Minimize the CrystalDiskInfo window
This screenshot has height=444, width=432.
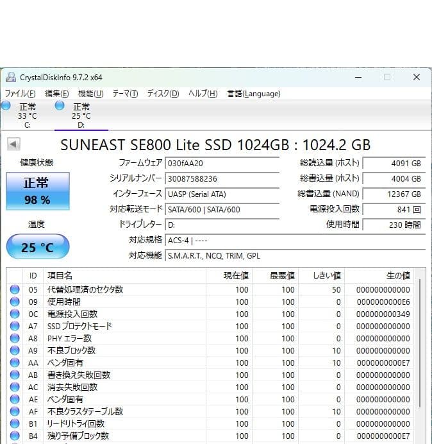pyautogui.click(x=358, y=77)
